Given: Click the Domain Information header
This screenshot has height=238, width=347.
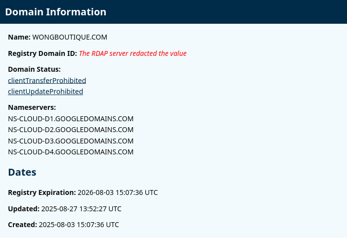Looking at the screenshot, I should point(55,12).
